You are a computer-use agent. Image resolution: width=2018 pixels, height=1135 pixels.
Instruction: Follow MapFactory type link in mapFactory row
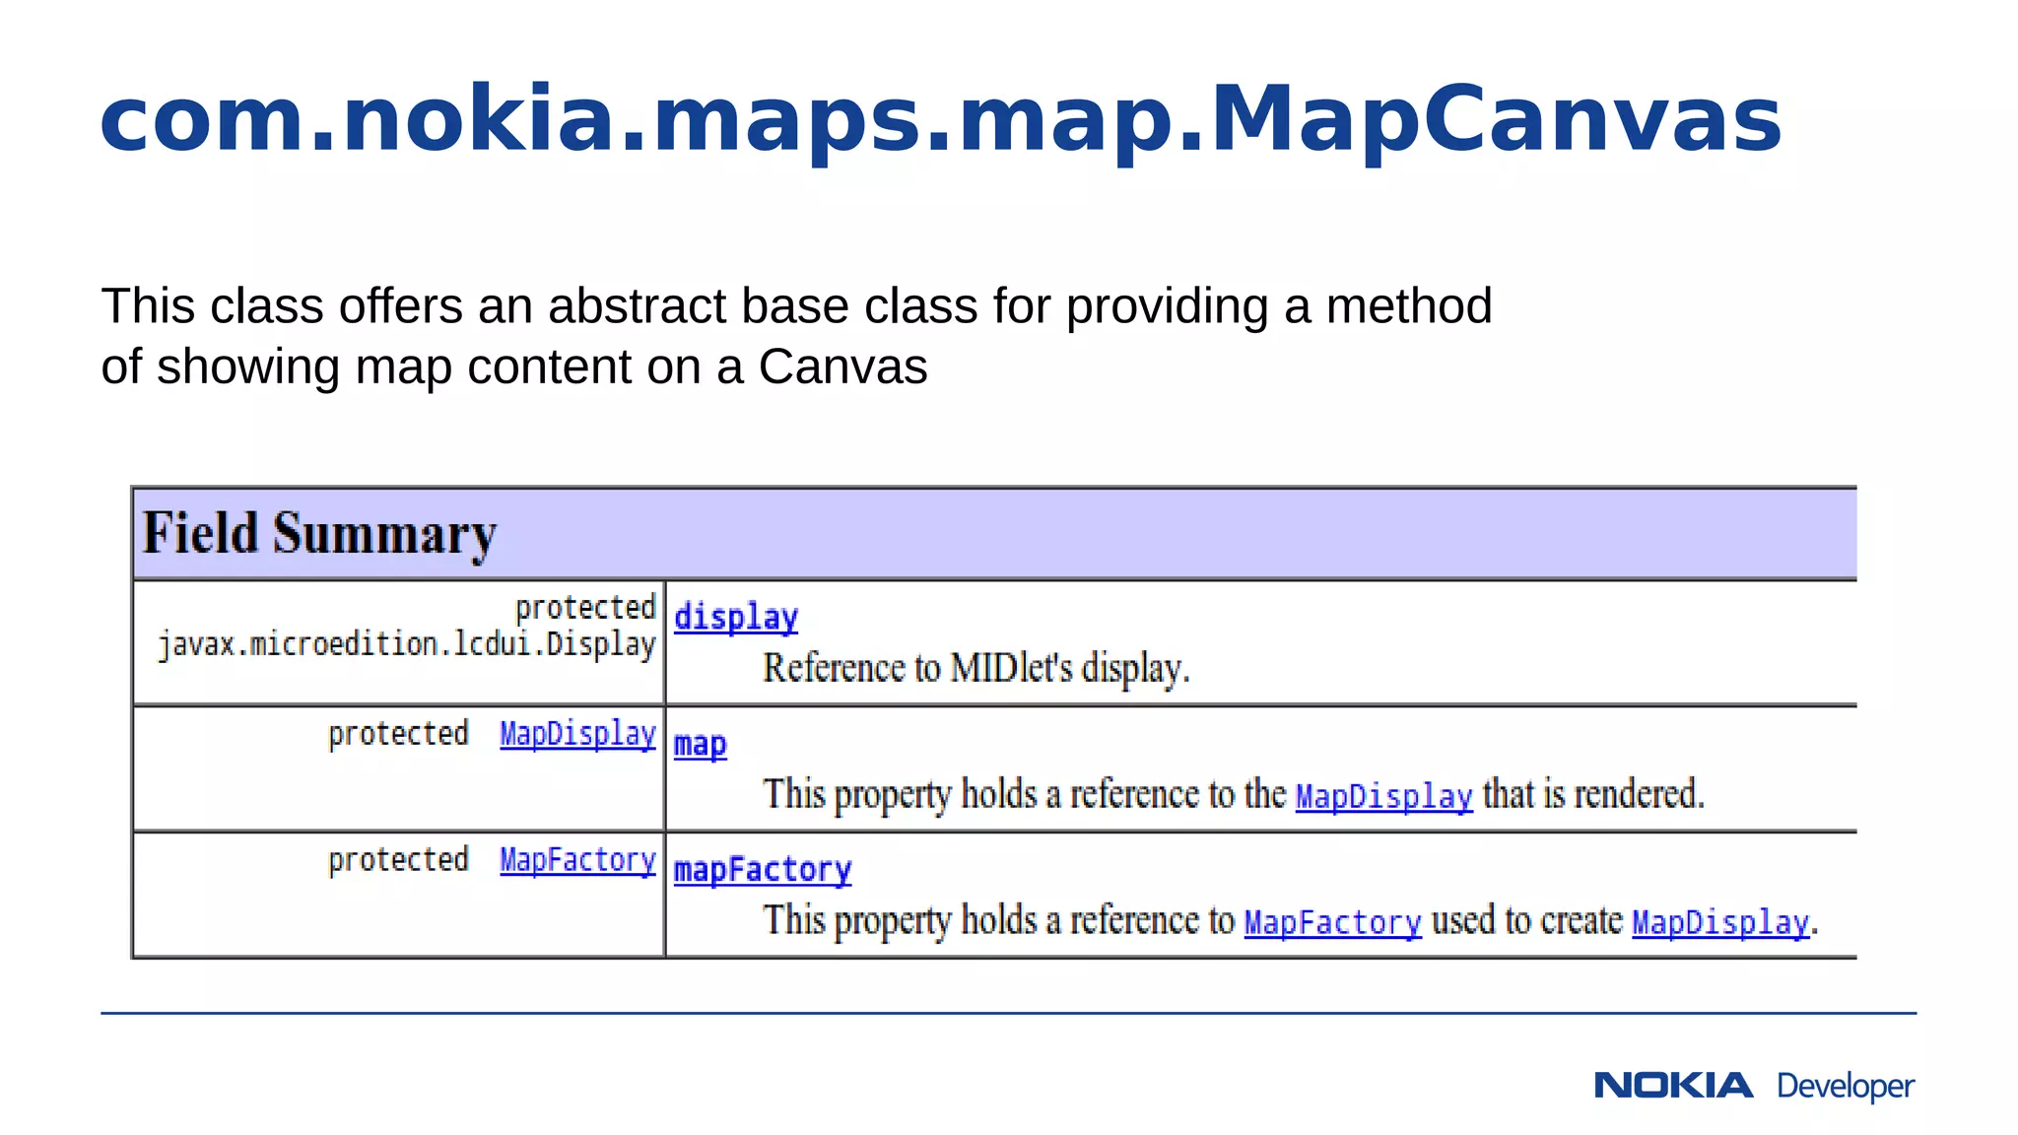coord(577,860)
